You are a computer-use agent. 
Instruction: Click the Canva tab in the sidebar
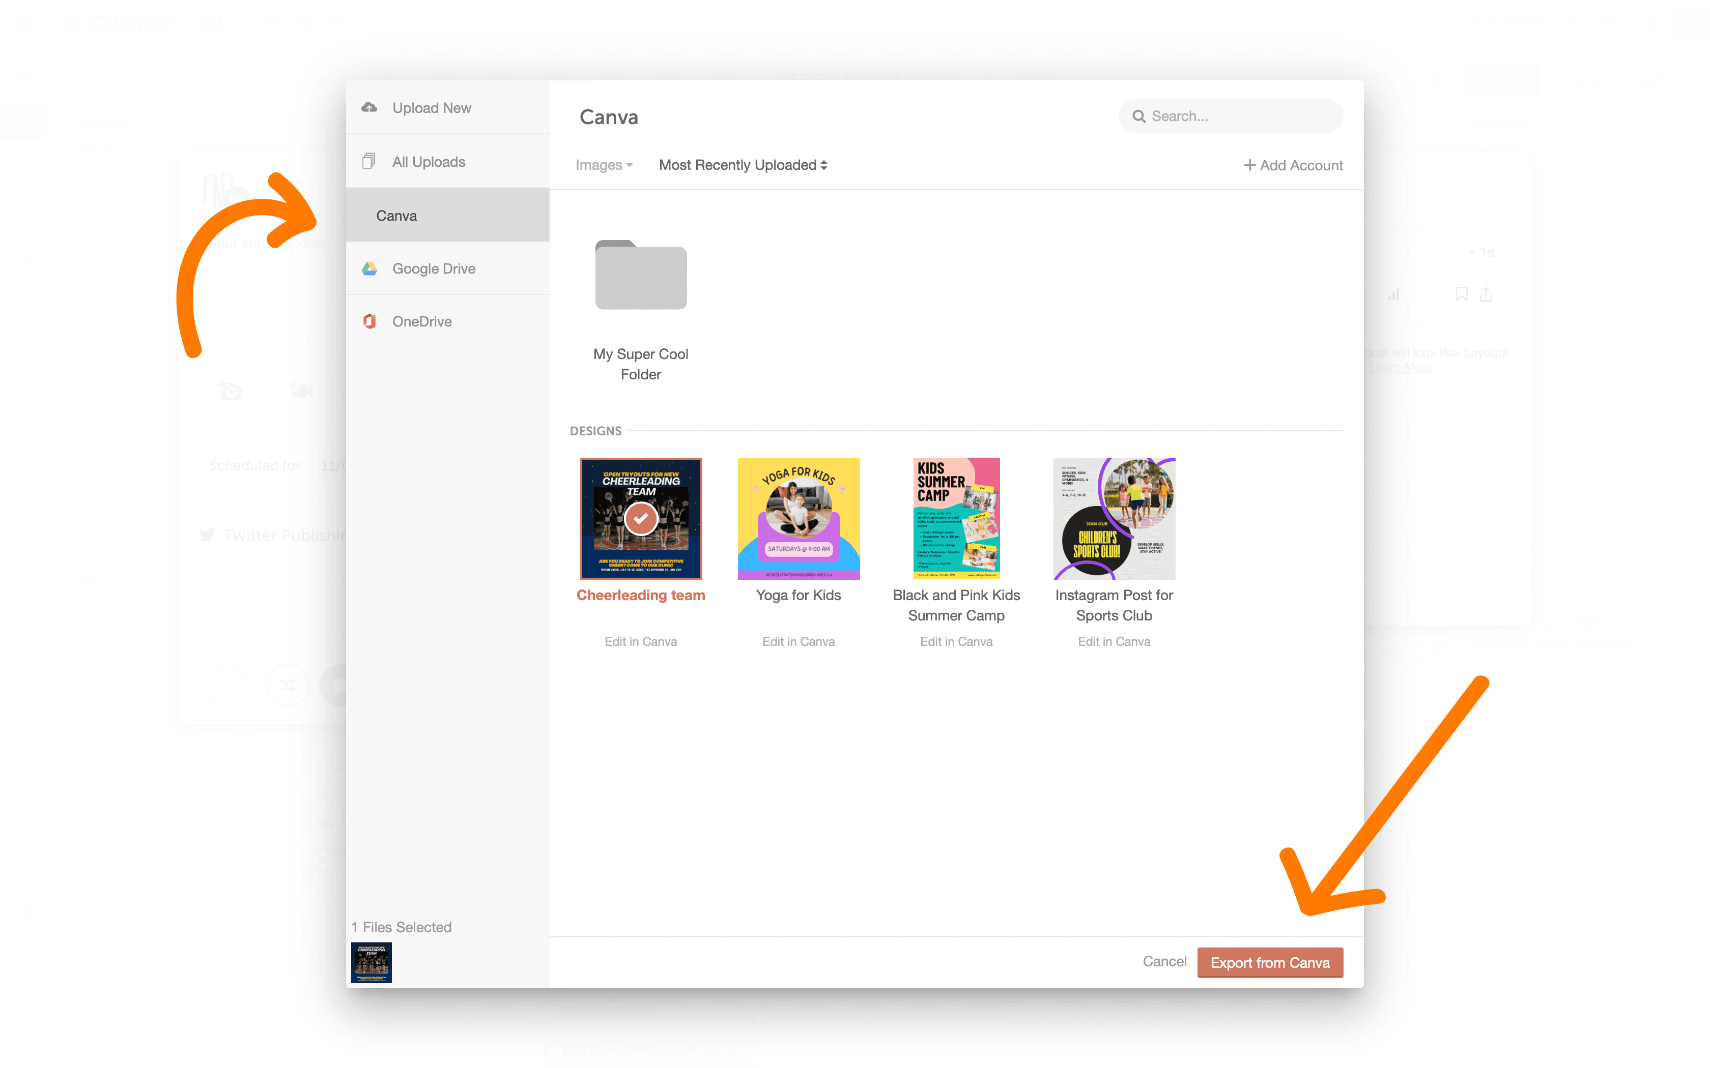[447, 214]
